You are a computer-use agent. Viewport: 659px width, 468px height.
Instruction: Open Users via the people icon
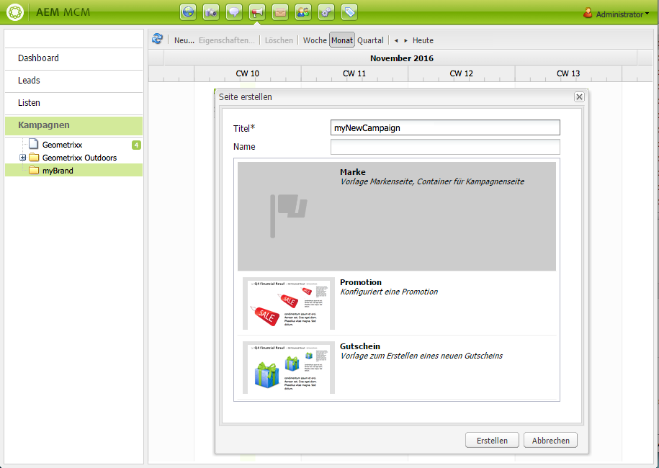point(303,12)
